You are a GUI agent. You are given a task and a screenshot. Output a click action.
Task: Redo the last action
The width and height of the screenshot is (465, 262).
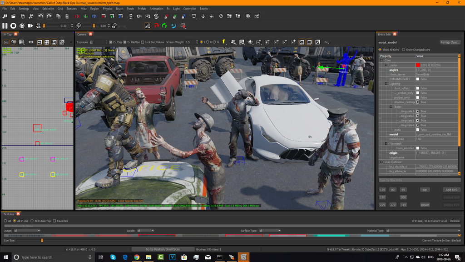tap(49, 16)
